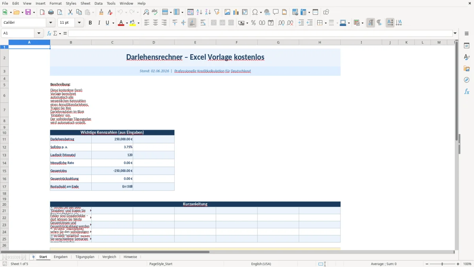This screenshot has height=267, width=474.
Task: Expand the formula bar
Action: (455, 33)
